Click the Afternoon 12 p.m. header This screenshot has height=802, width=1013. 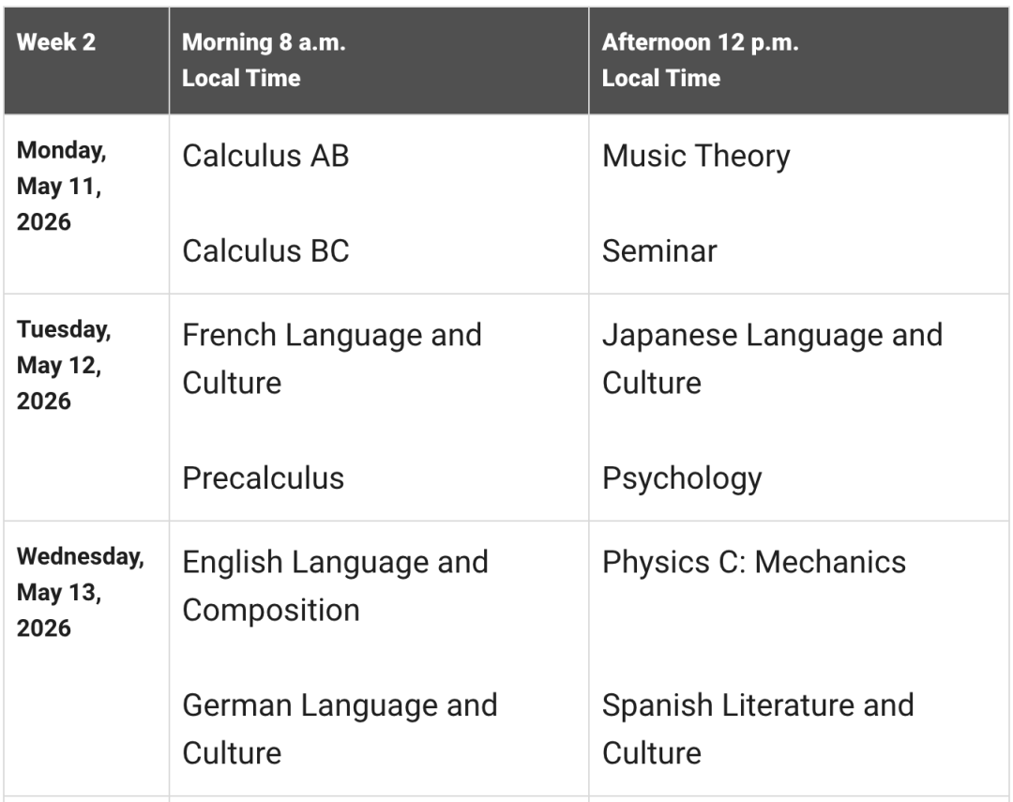point(701,42)
